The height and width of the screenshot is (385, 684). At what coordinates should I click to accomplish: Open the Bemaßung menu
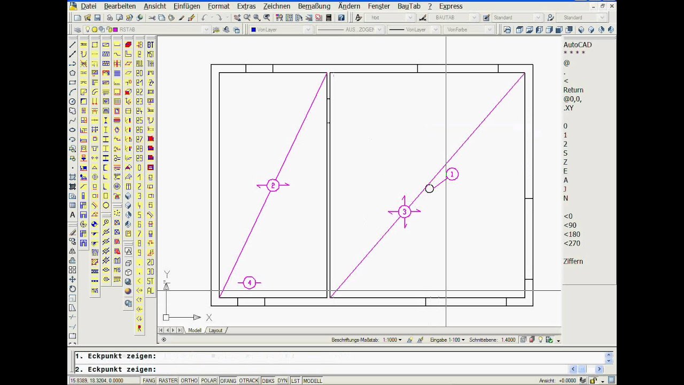tap(314, 6)
